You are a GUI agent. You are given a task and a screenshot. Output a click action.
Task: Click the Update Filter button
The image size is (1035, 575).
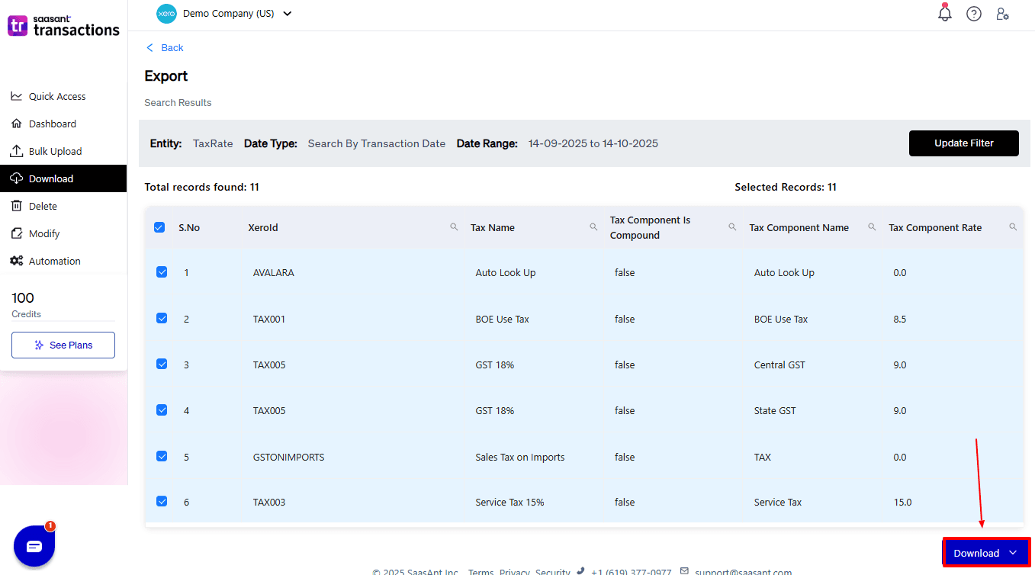click(x=963, y=143)
